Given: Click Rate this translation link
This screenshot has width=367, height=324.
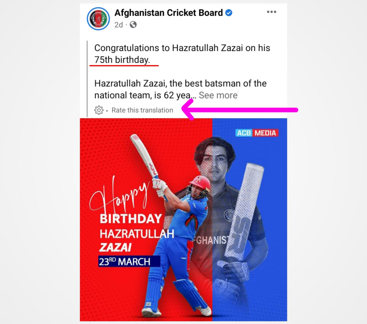Looking at the screenshot, I should pos(142,110).
